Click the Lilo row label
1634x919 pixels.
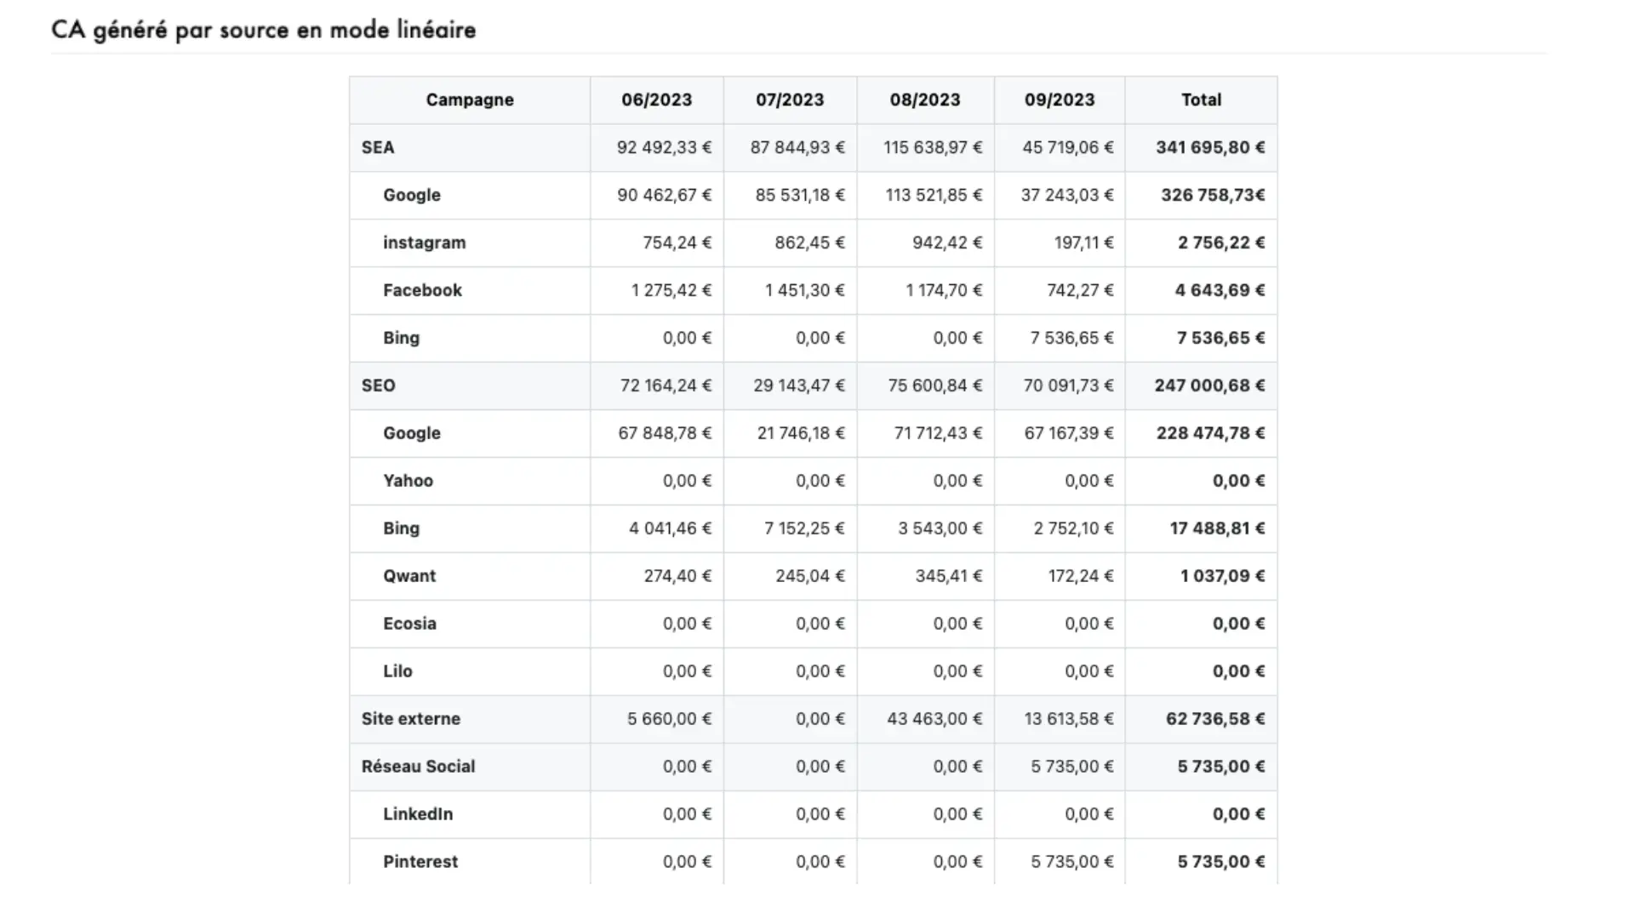397,671
